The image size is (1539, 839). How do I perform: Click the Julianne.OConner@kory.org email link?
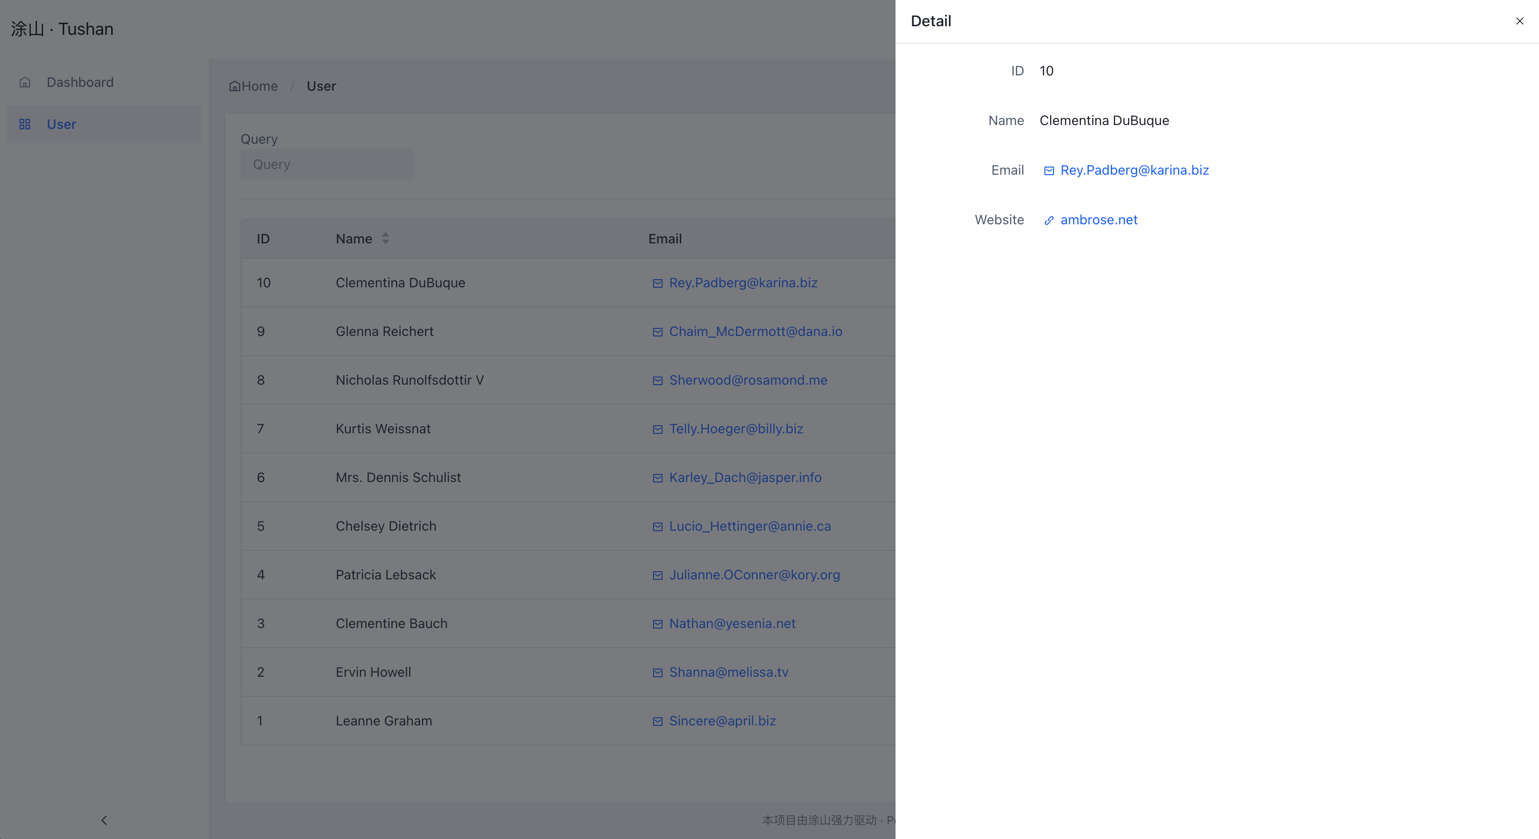[x=754, y=575]
